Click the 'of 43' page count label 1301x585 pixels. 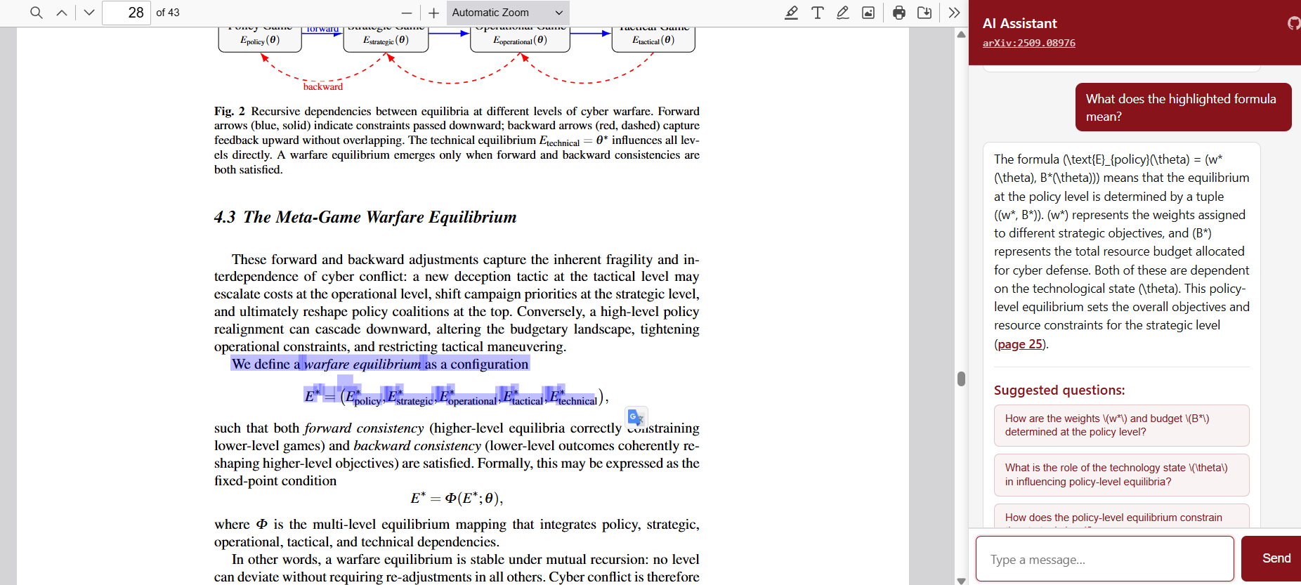coord(168,13)
